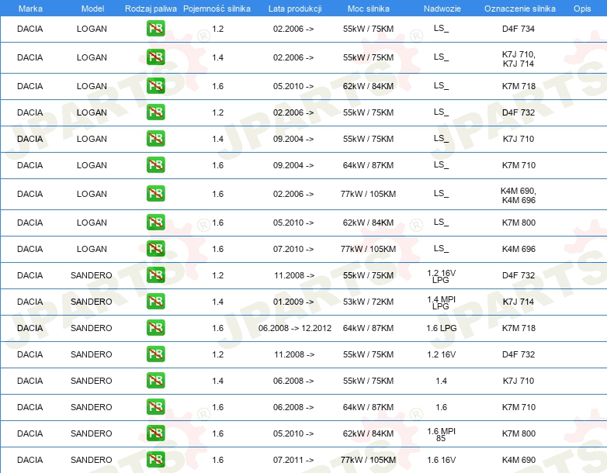Click the engine code D4F 734
The image size is (607, 473).
click(519, 29)
